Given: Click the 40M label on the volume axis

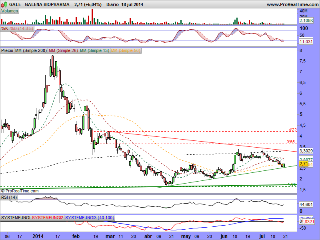Looking at the screenshot, I should click(x=304, y=11).
